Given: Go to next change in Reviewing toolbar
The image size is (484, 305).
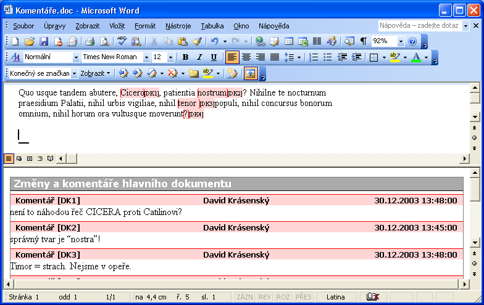Looking at the screenshot, I should pyautogui.click(x=137, y=73).
